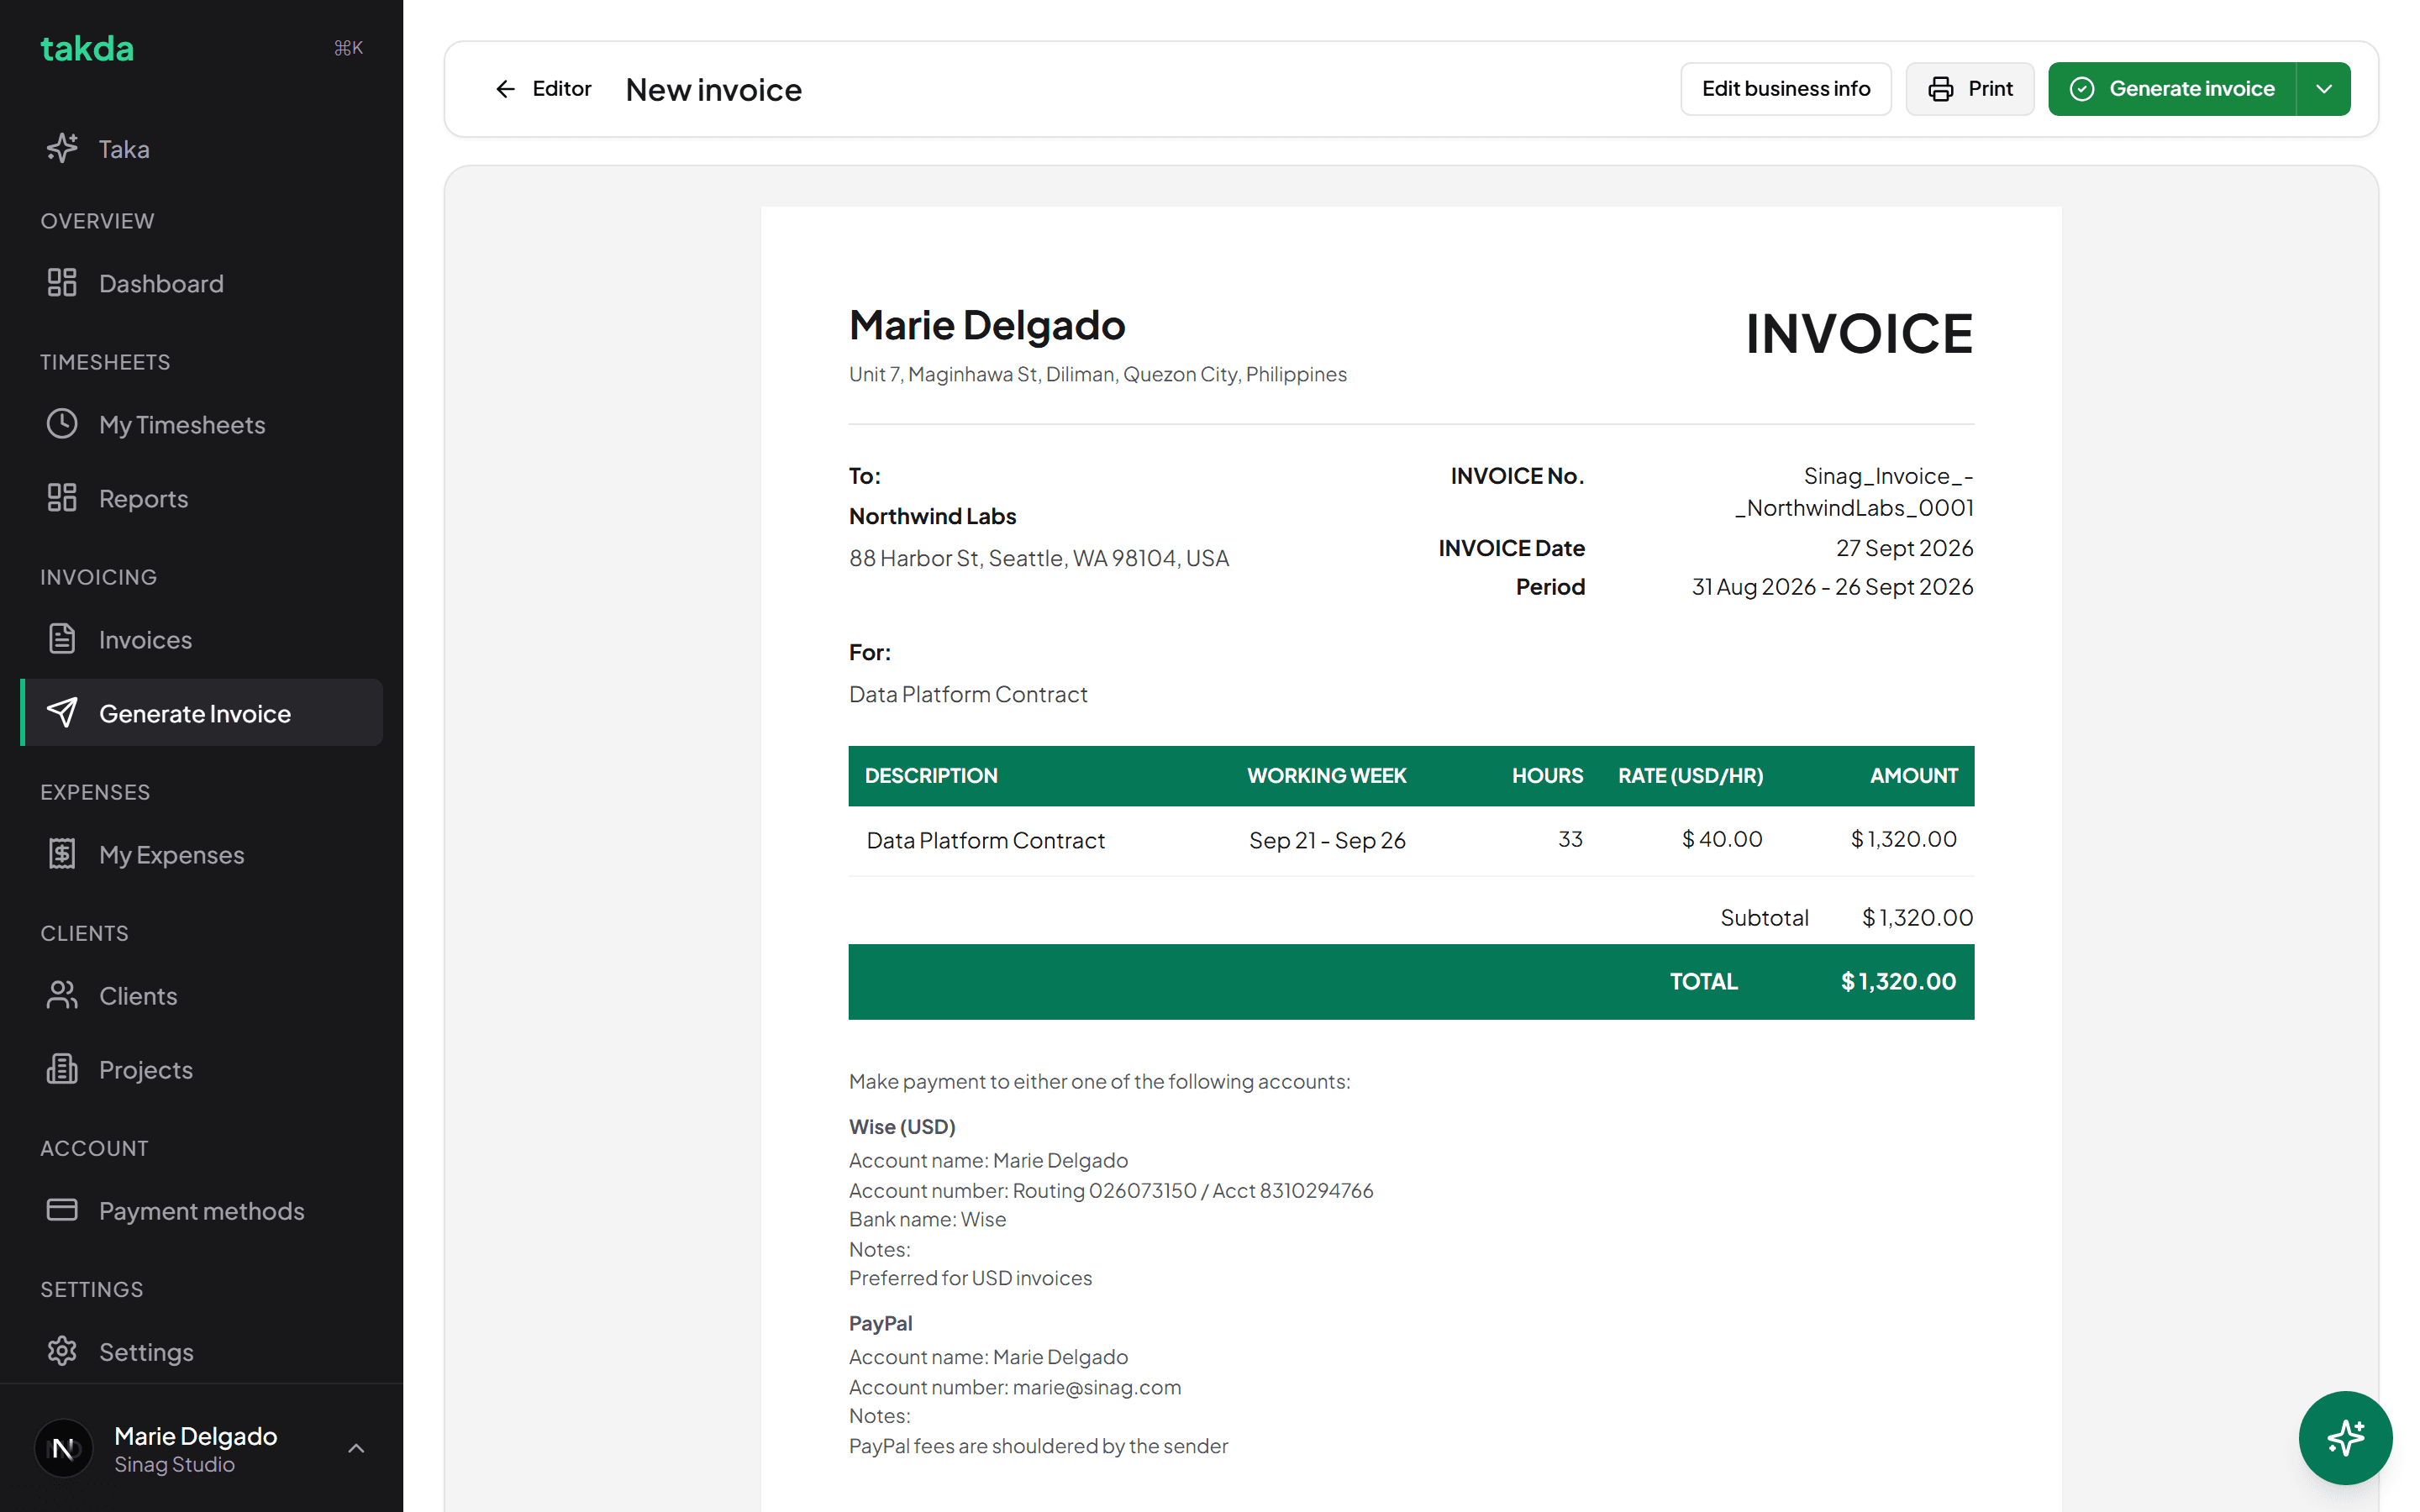Click the PayPal payment heading
2420x1512 pixels.
[x=880, y=1323]
